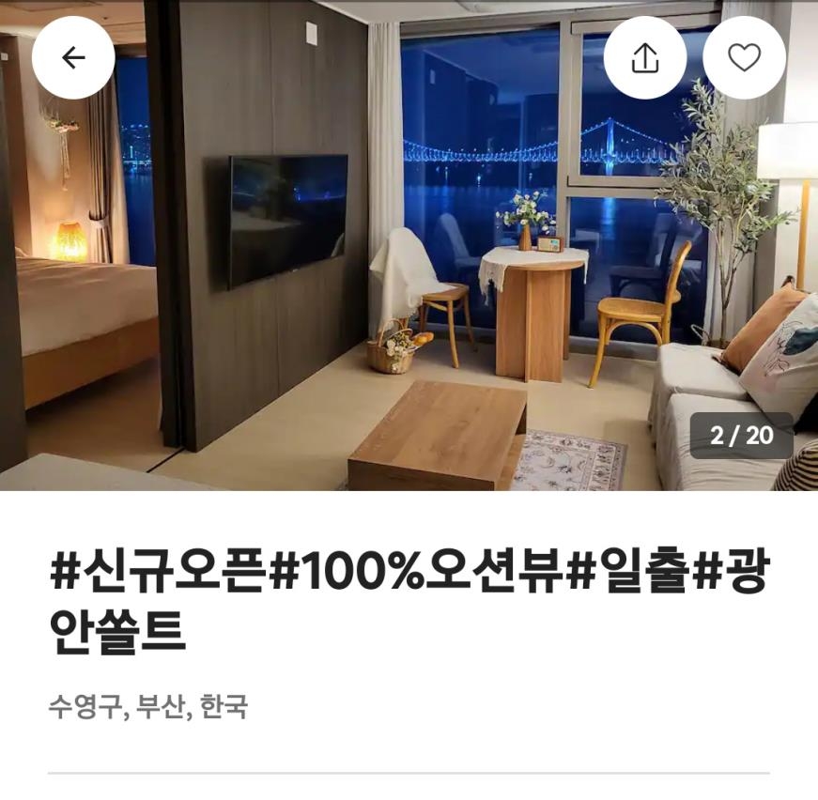Go back using the arrow button
The width and height of the screenshot is (818, 800).
pyautogui.click(x=73, y=57)
